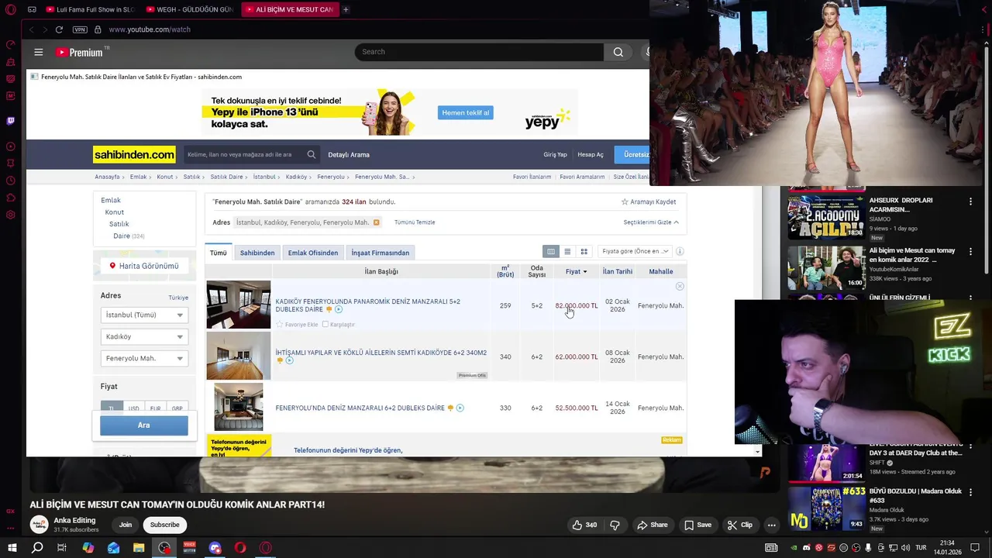The height and width of the screenshot is (558, 992).
Task: Open the taskbar clock showing 21:34
Action: (x=947, y=548)
